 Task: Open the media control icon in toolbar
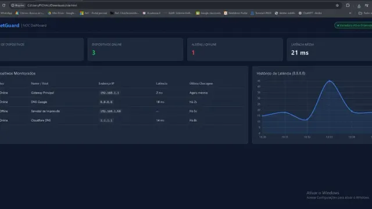pyautogui.click(x=367, y=5)
